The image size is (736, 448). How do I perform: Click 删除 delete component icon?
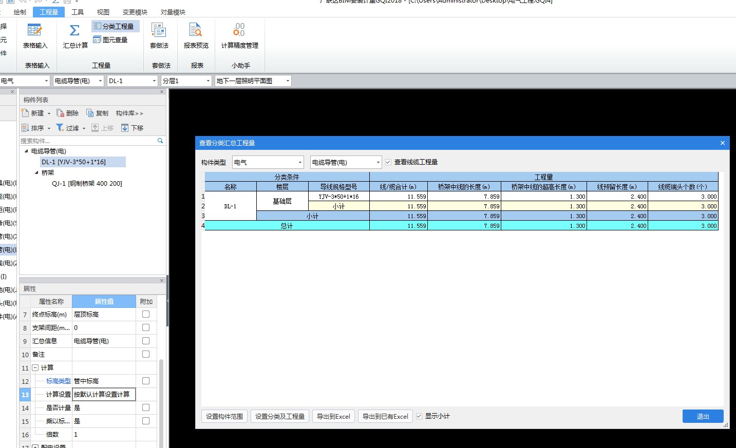(x=61, y=113)
